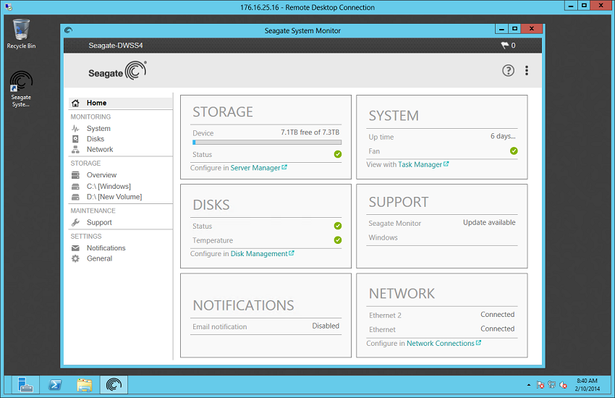
Task: Click the Storage Status green check icon
Action: coord(338,154)
